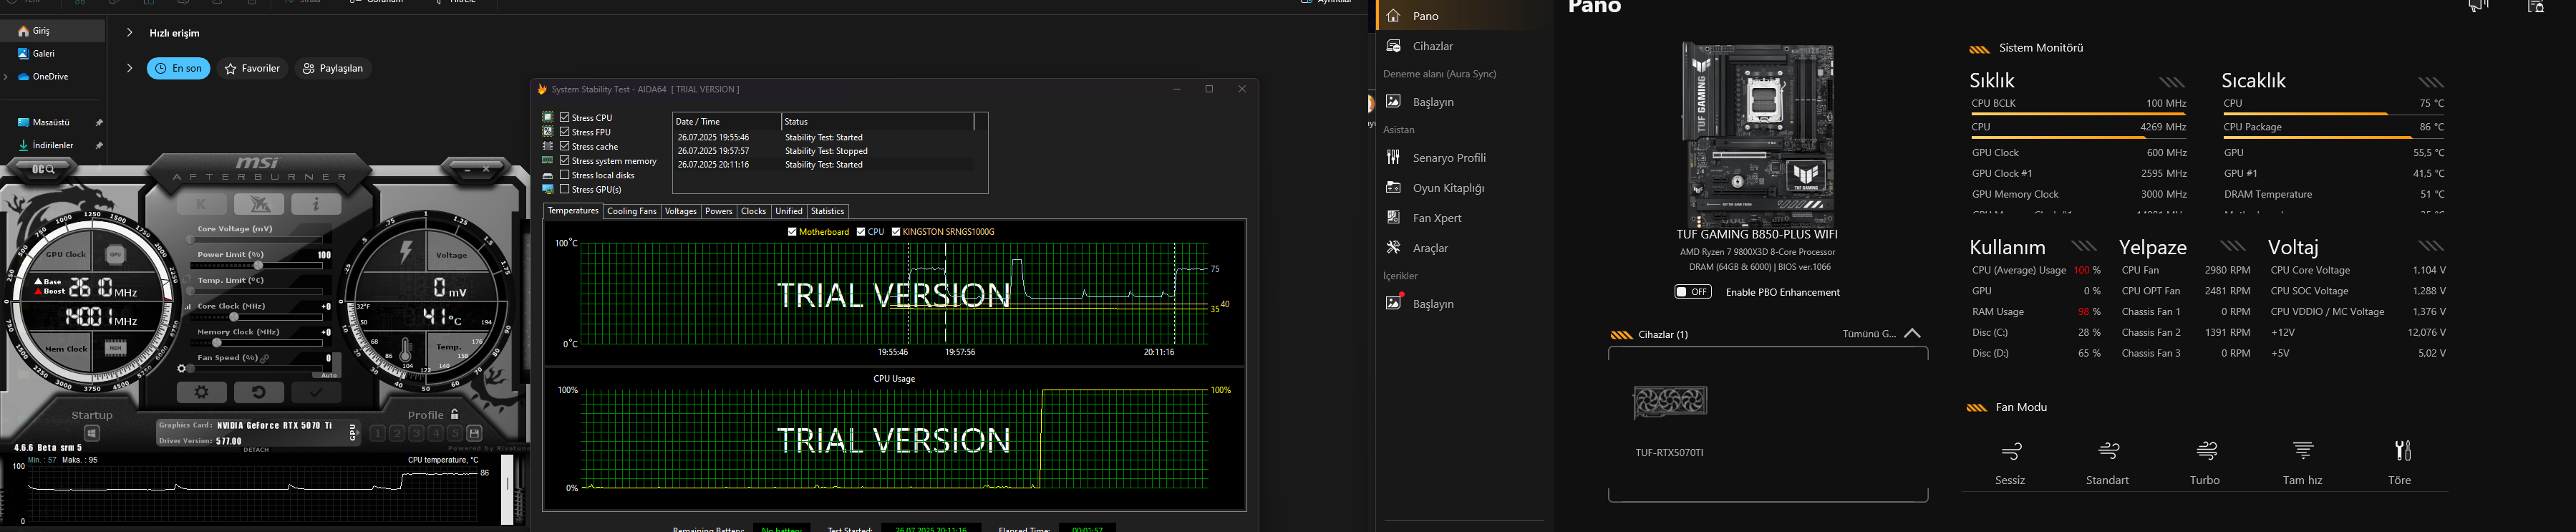Select the Turbo fan mode
The width and height of the screenshot is (2576, 532).
point(2205,463)
